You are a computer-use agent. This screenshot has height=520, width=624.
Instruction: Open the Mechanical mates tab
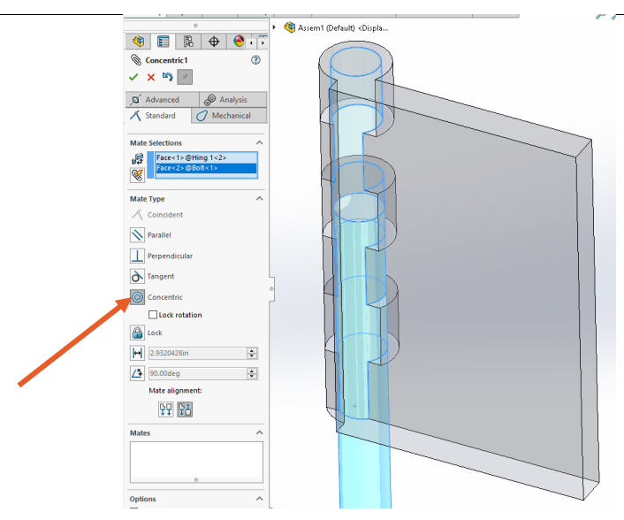(229, 116)
